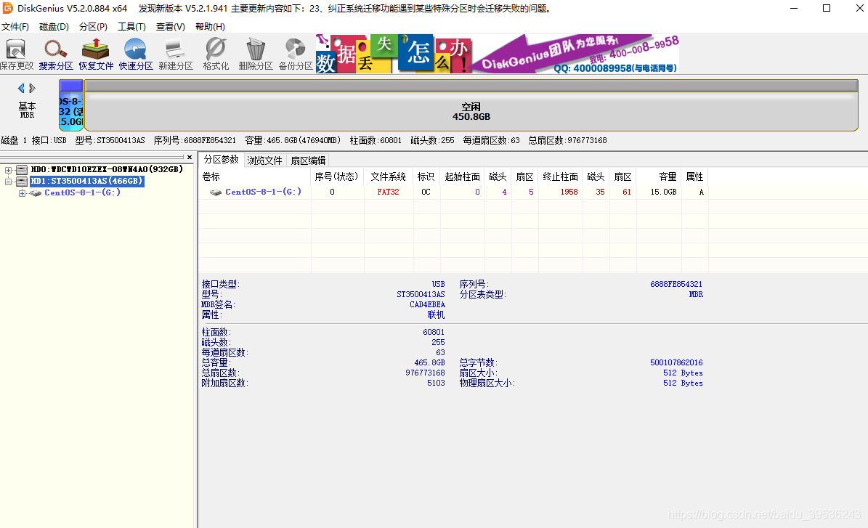Click the 15.0GB capacity cell

664,192
